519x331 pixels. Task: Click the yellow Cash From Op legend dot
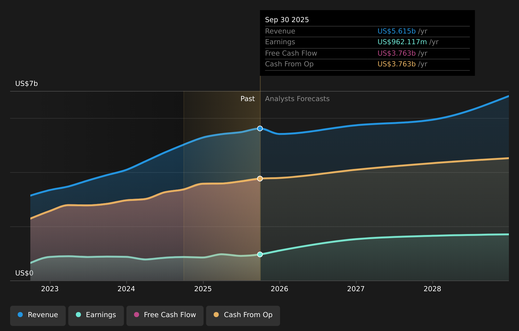[x=216, y=315]
